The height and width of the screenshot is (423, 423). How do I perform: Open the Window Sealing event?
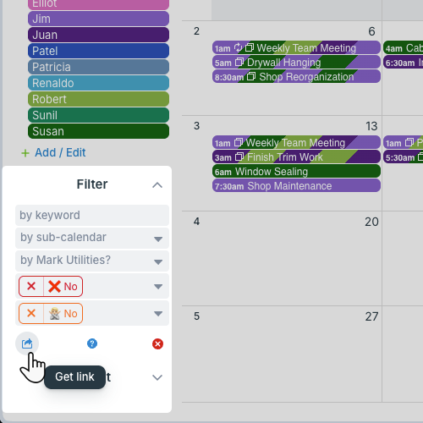(296, 172)
